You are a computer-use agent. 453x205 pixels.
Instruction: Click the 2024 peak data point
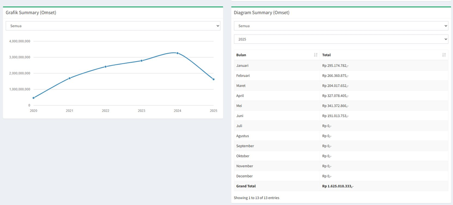click(177, 53)
